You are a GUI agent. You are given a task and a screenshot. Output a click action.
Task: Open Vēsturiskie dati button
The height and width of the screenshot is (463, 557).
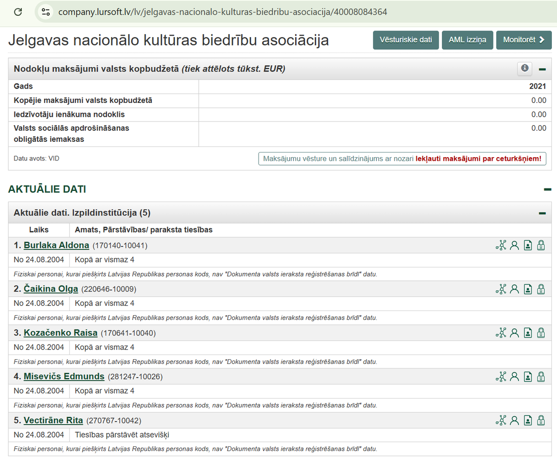406,40
